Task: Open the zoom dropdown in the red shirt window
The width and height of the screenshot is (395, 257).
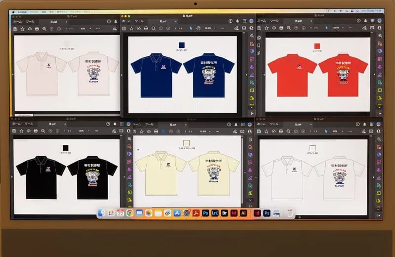Action: [343, 28]
